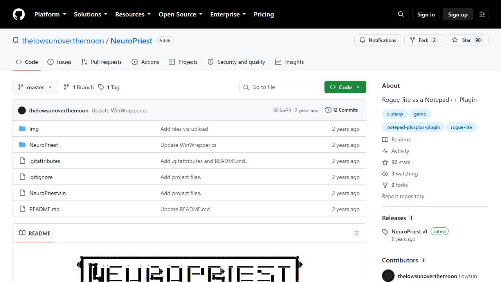Viewport: 501px width, 282px height.
Task: Click the Sign up button
Action: click(458, 14)
